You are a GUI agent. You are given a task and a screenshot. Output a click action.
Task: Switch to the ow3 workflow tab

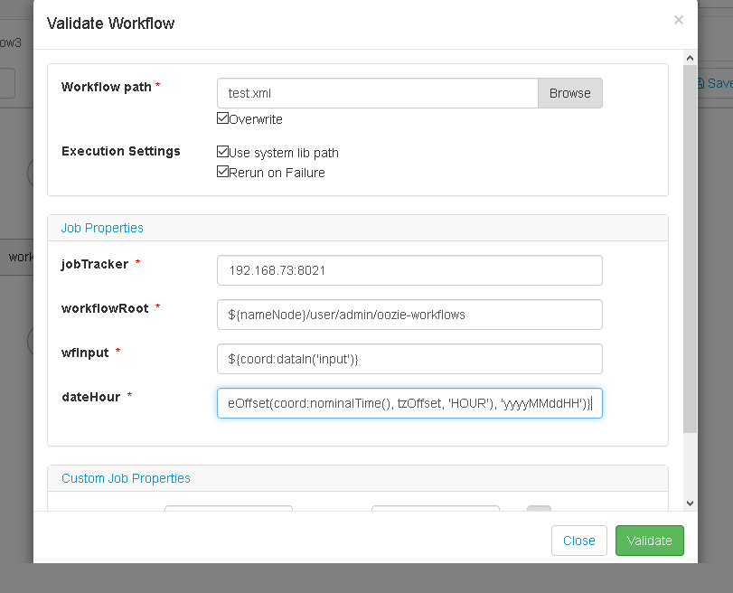[x=11, y=42]
